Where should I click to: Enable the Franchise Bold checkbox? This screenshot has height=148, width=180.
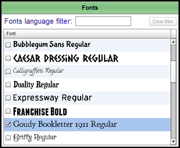[x=8, y=111]
